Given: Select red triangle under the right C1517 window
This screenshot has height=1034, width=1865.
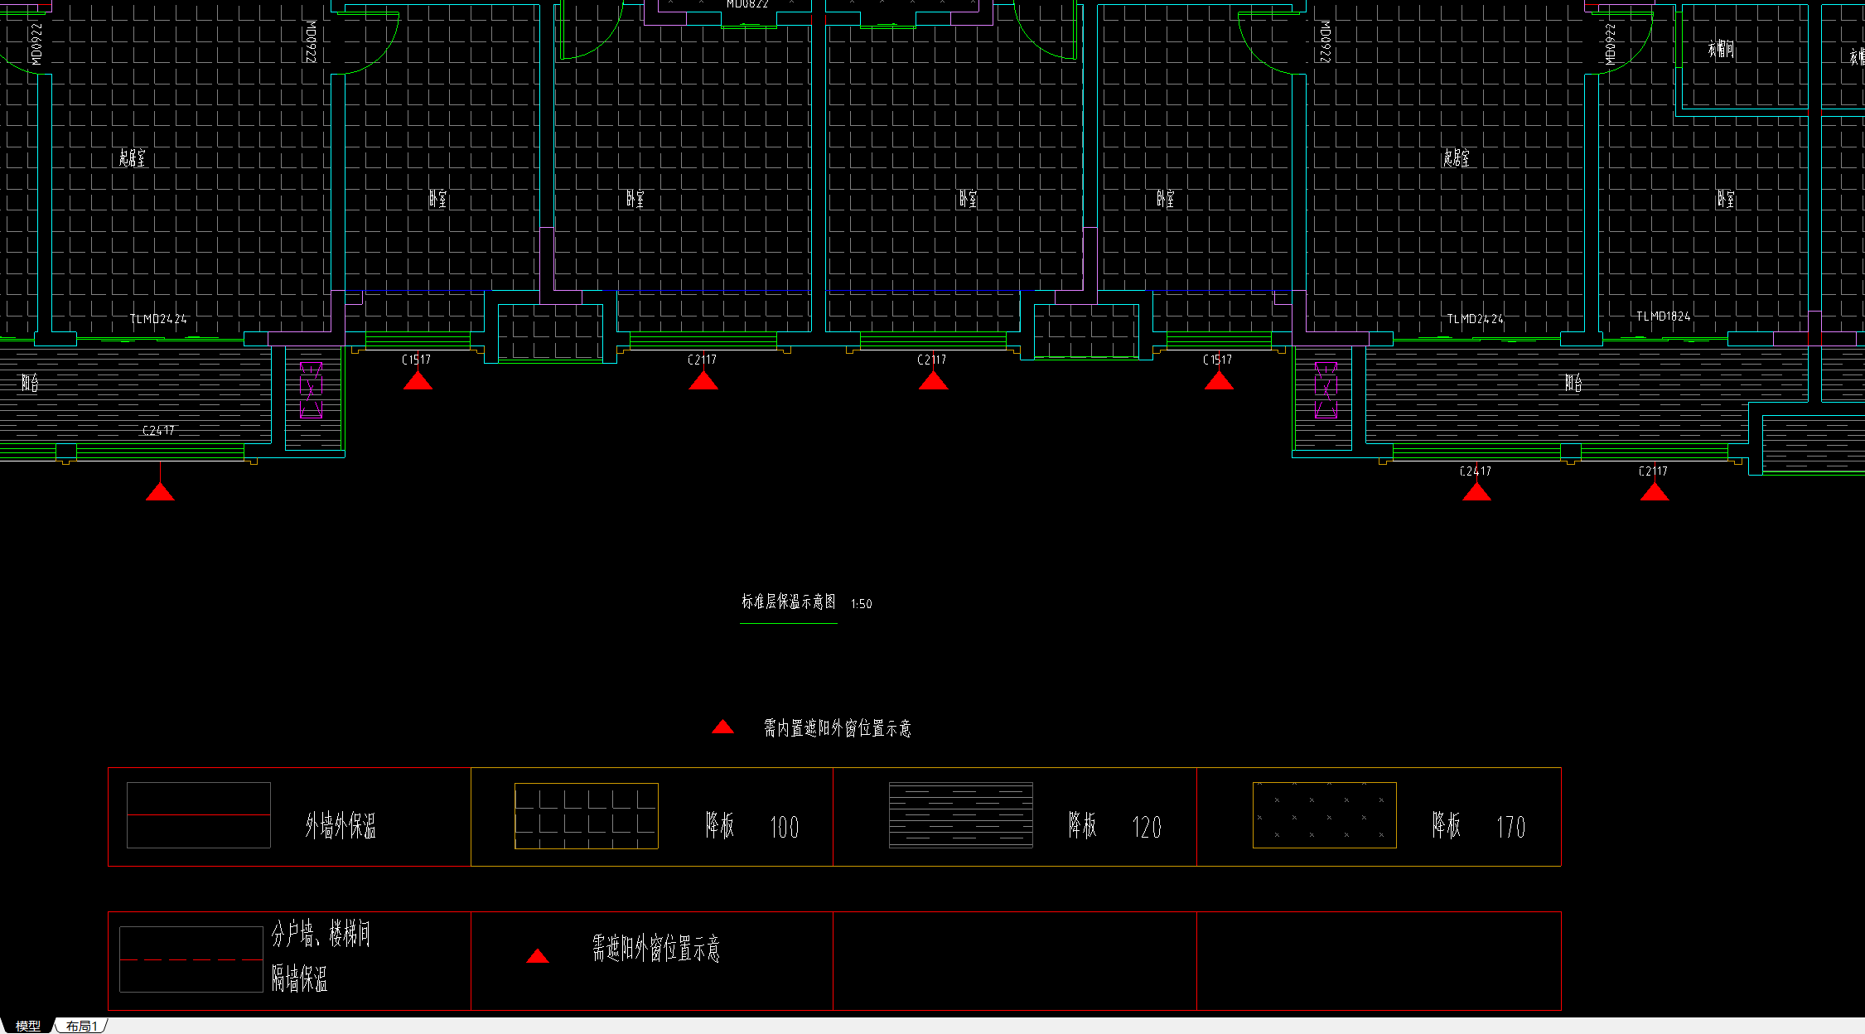Looking at the screenshot, I should [1218, 381].
